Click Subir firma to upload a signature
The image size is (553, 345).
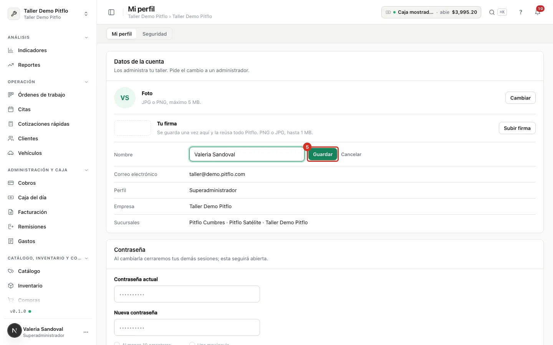pos(517,128)
